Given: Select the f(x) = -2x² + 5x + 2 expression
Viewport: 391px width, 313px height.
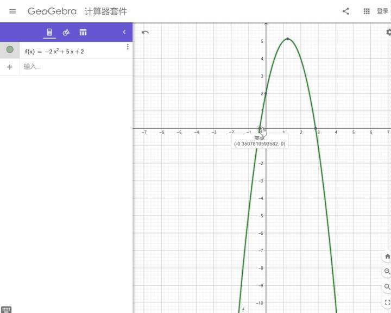Looking at the screenshot, I should (x=54, y=52).
